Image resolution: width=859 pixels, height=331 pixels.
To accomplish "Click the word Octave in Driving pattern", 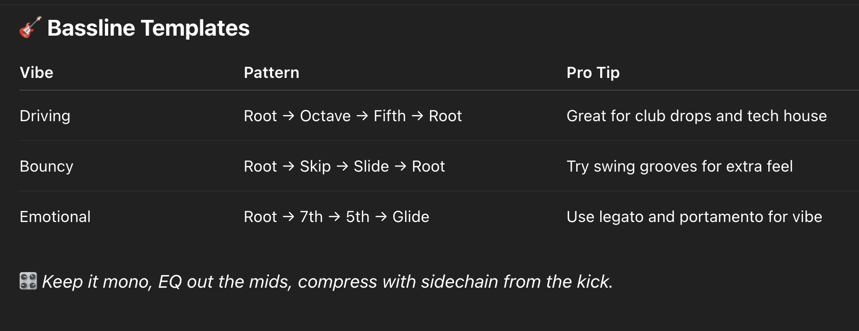I will pyautogui.click(x=325, y=116).
